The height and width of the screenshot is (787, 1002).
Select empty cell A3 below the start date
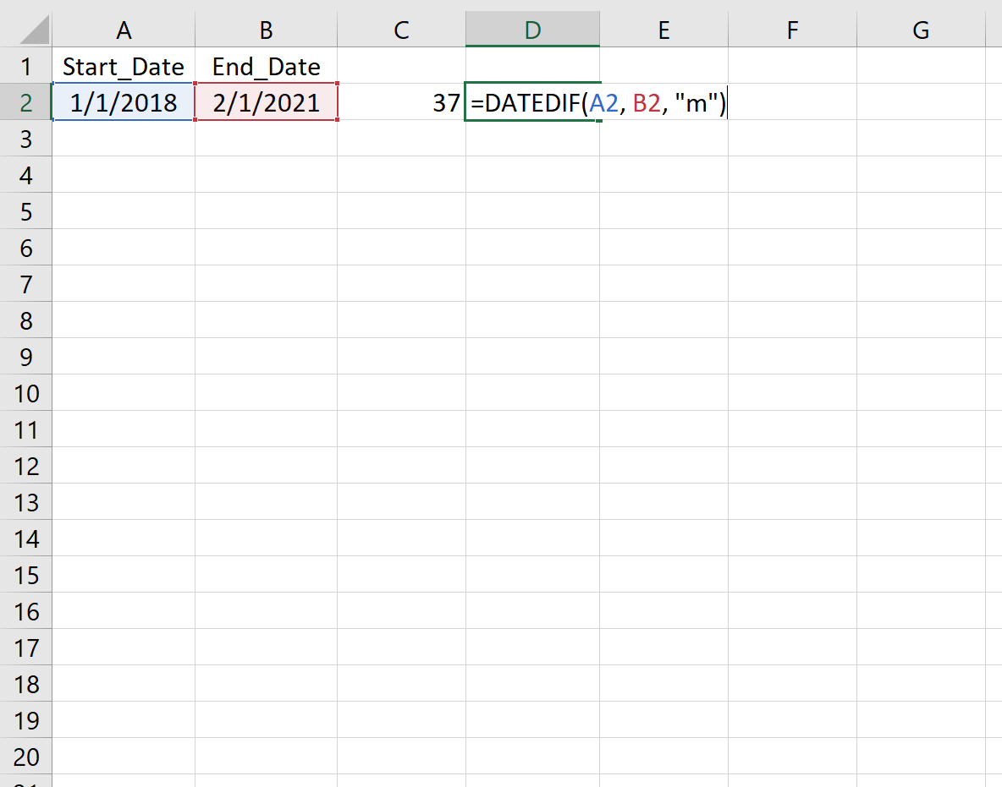[x=124, y=139]
